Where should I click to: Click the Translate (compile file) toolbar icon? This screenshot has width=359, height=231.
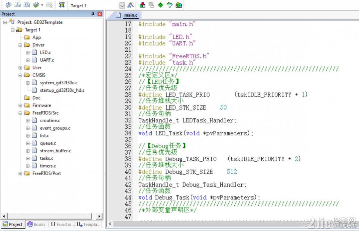click(8, 5)
